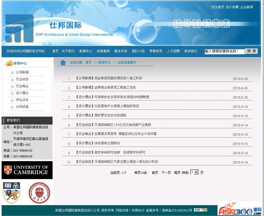Select 人才招聘 from the top menu
Viewport: 264px width, 216px height.
tap(173, 51)
